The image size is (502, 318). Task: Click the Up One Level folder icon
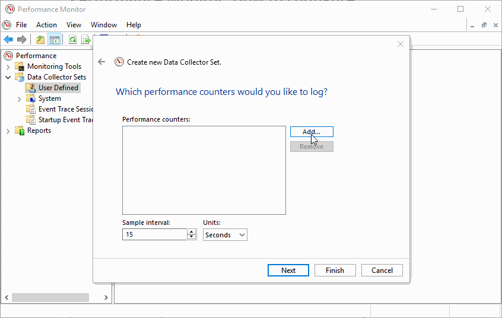click(x=40, y=40)
